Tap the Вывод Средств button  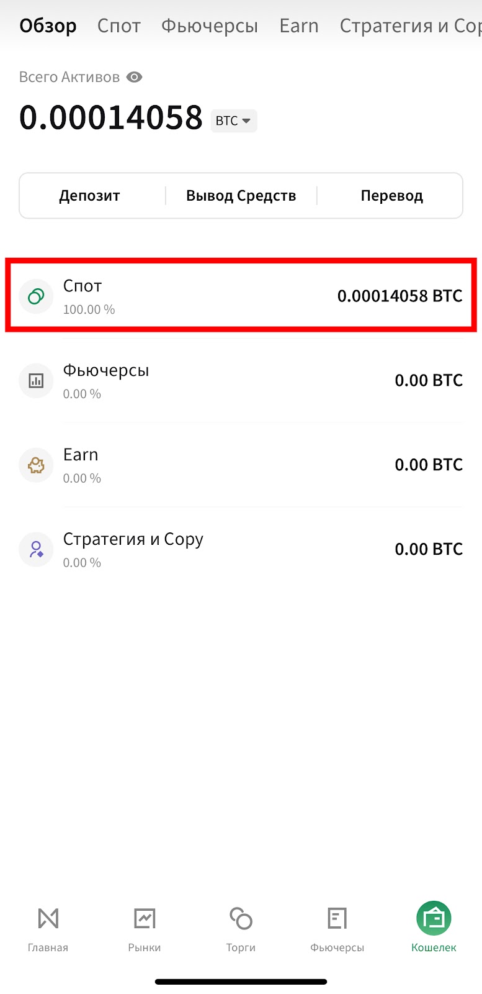pyautogui.click(x=241, y=196)
